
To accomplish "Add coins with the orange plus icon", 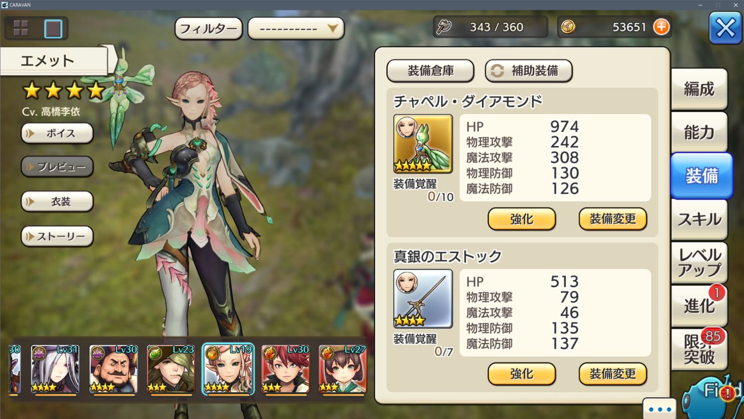I will pyautogui.click(x=661, y=27).
